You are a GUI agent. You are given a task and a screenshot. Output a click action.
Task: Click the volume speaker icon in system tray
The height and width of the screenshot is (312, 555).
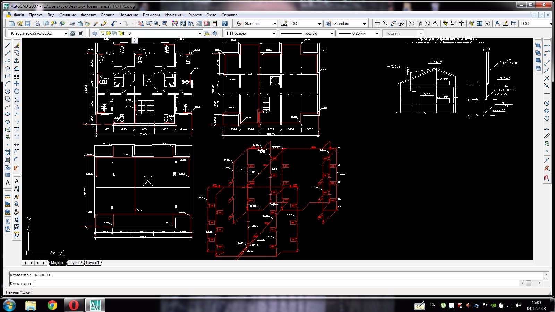[518, 305]
